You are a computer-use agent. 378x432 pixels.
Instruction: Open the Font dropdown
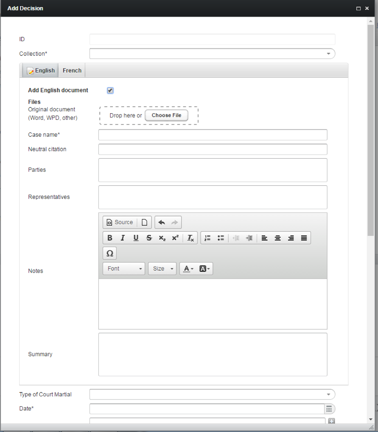pyautogui.click(x=124, y=269)
